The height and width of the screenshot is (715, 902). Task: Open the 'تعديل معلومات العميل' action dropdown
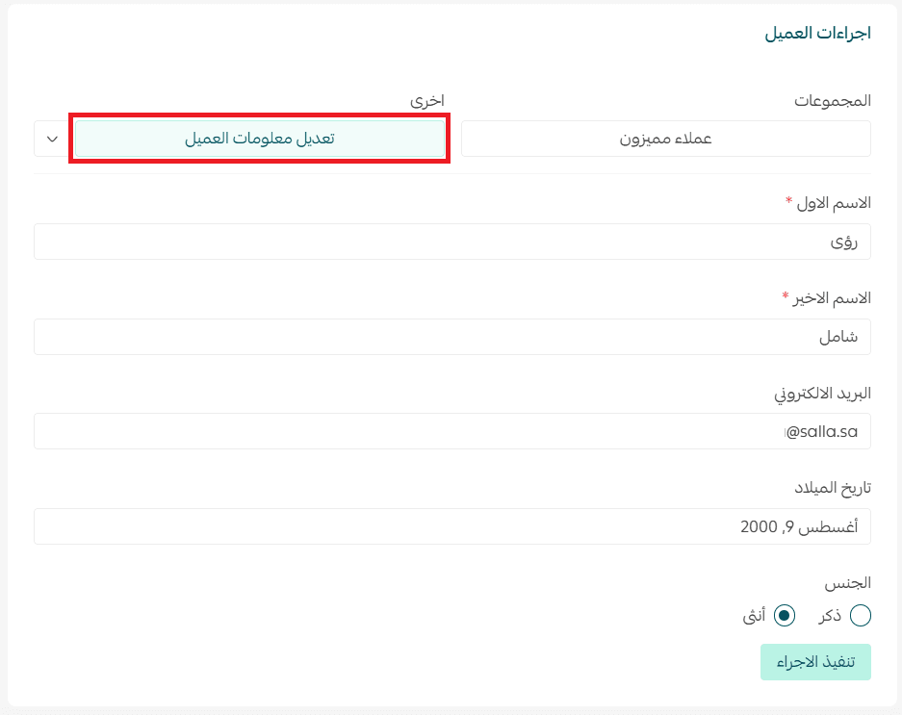pyautogui.click(x=260, y=139)
